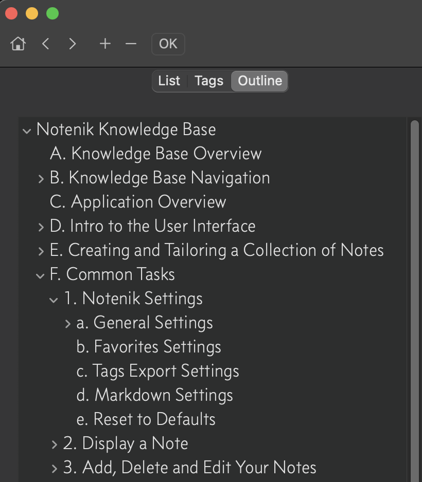Viewport: 422px width, 482px height.
Task: Click the Home icon in toolbar
Action: point(18,44)
